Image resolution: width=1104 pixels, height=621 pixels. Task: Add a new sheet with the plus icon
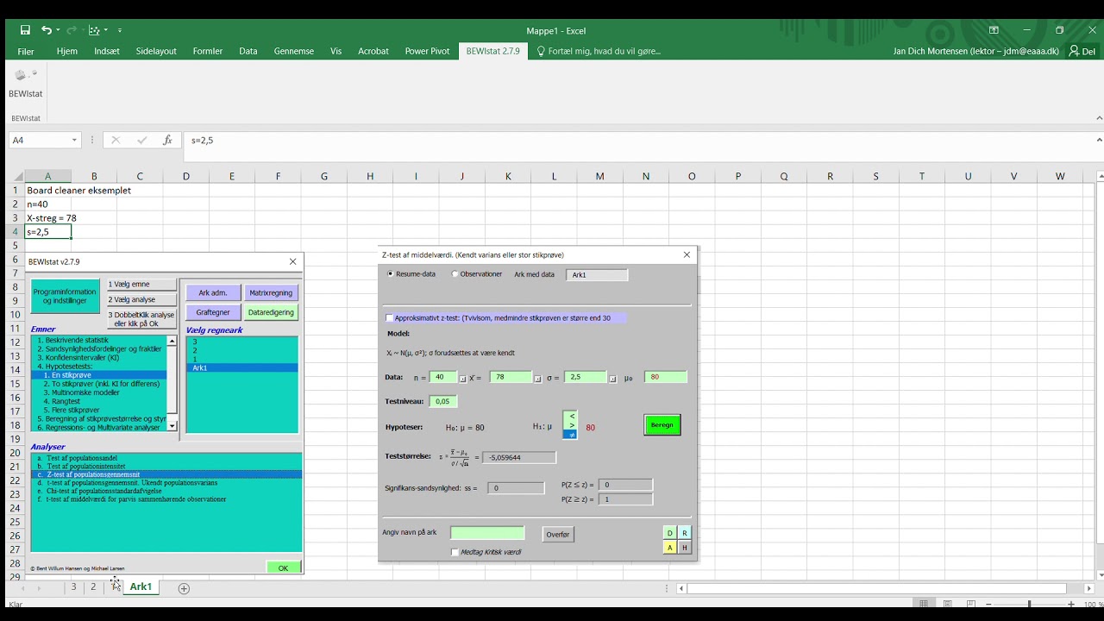click(x=184, y=588)
